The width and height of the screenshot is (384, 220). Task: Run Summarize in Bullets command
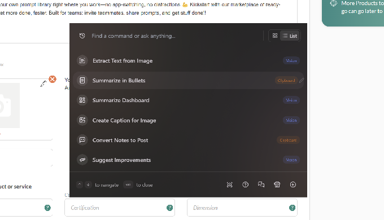[x=188, y=80]
